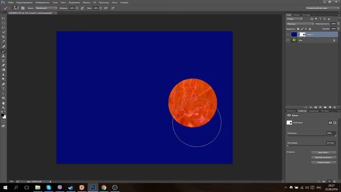
Task: Open the workspace switcher dropdown
Action: [x=322, y=8]
